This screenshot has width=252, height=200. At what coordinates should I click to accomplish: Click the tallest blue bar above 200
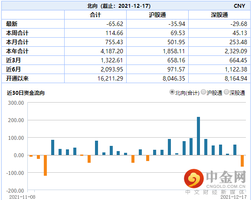[x=199, y=136]
